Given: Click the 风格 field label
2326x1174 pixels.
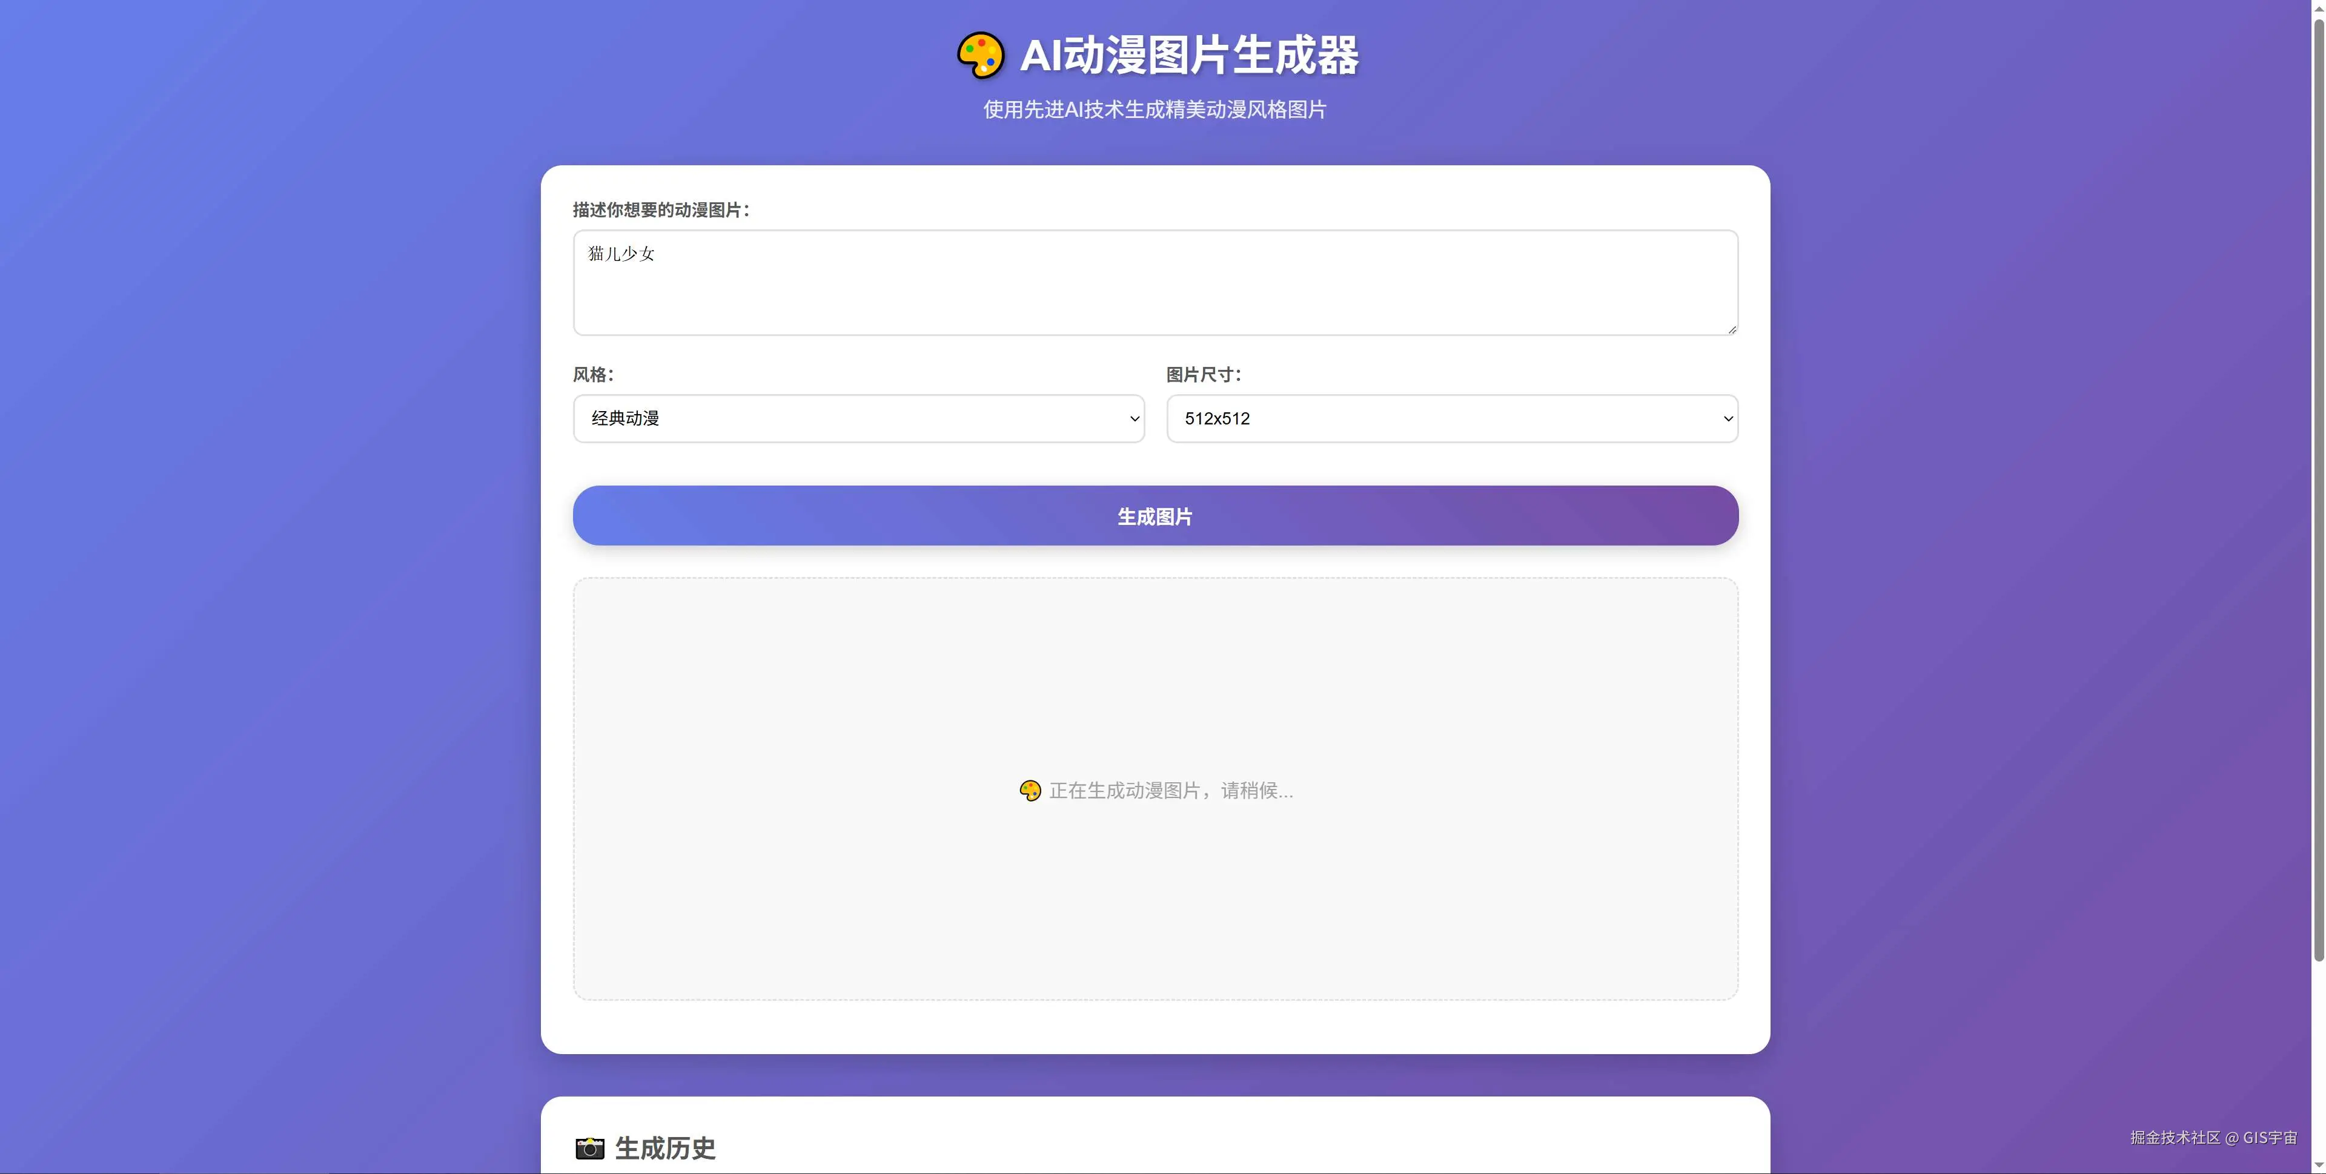Looking at the screenshot, I should click(593, 375).
